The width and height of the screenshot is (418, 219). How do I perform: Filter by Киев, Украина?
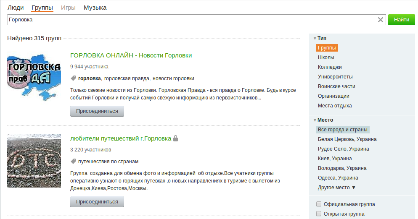coord(335,158)
